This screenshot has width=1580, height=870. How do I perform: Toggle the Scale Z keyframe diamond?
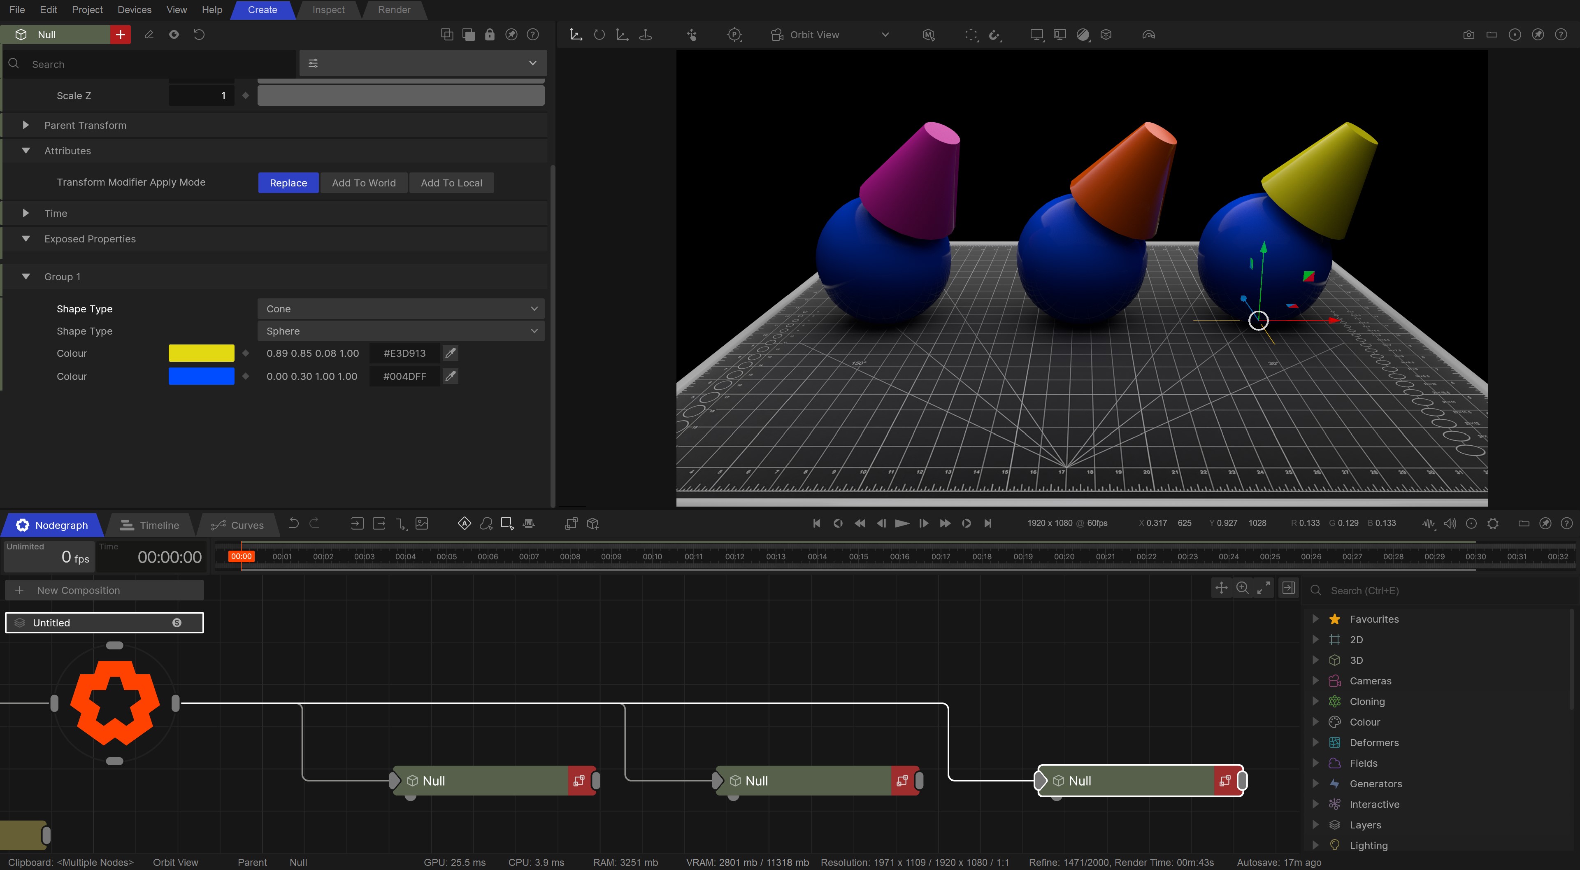[x=246, y=96]
